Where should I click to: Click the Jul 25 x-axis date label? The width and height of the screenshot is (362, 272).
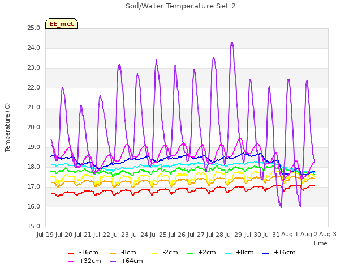158,235
